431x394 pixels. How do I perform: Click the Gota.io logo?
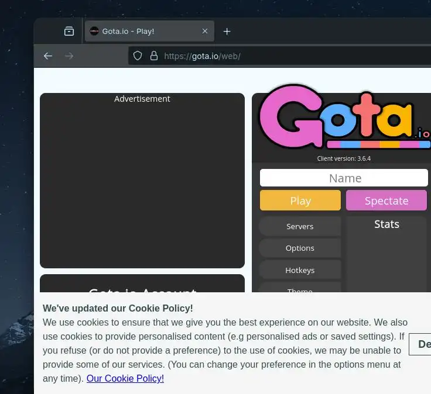tap(345, 116)
